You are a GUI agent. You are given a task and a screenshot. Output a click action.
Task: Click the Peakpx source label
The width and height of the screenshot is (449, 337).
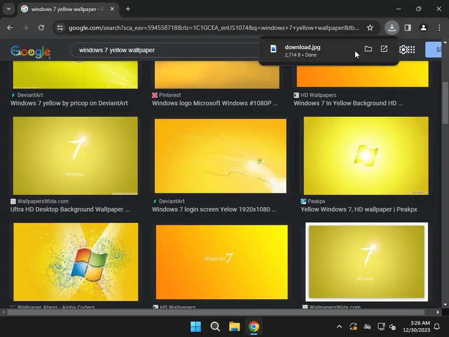click(317, 201)
